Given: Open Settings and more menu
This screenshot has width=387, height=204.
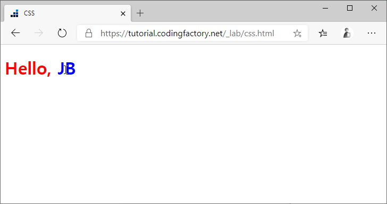Looking at the screenshot, I should coord(372,33).
